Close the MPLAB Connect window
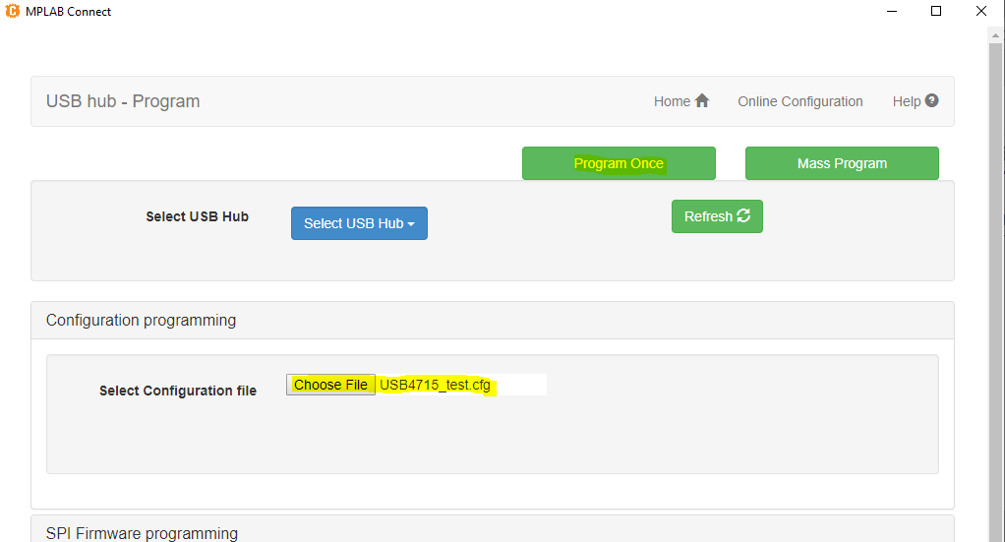 (980, 11)
